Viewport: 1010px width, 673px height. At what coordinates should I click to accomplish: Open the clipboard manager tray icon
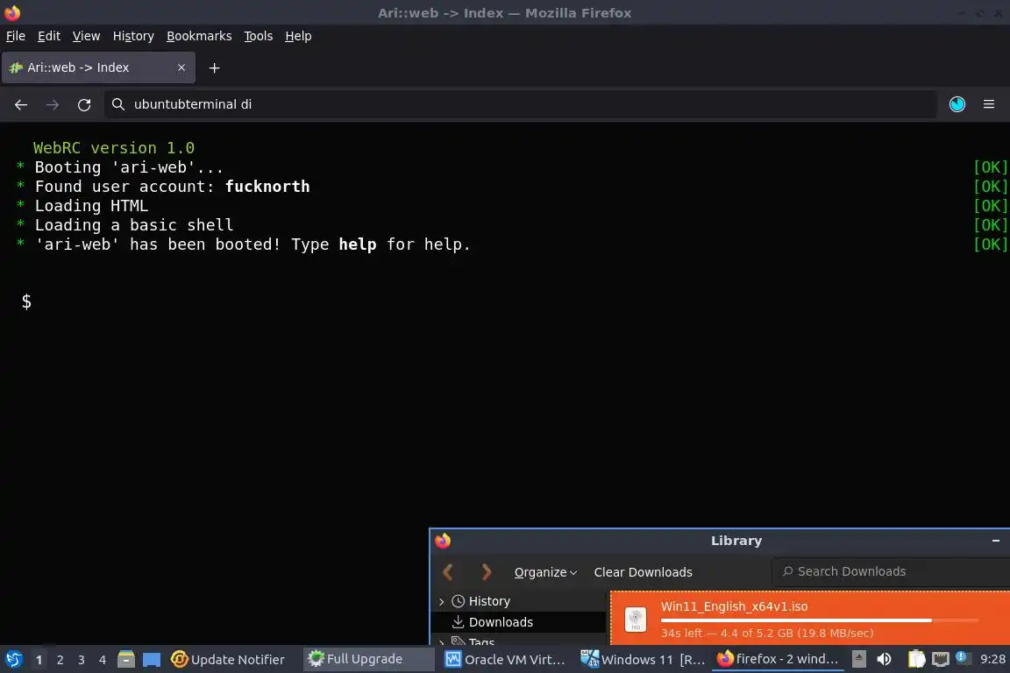916,659
